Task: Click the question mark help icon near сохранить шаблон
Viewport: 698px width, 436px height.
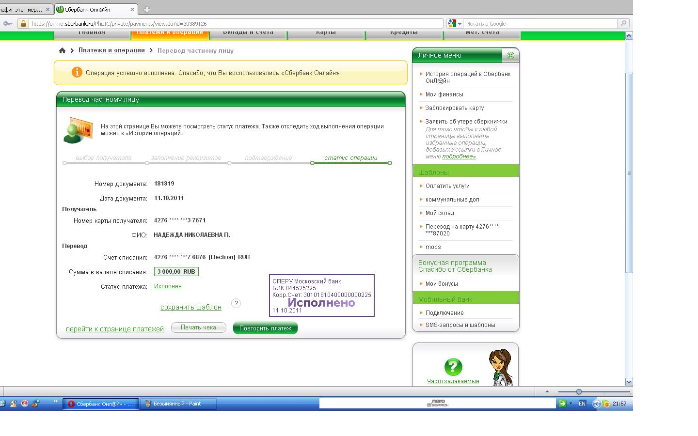Action: [x=236, y=303]
